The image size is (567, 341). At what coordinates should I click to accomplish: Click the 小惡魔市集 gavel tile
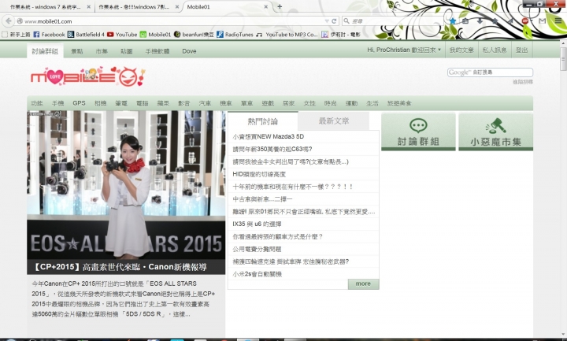coord(496,132)
